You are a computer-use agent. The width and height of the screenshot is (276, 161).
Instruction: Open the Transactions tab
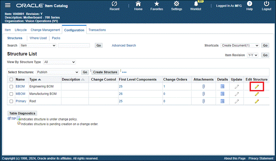coord(97,30)
